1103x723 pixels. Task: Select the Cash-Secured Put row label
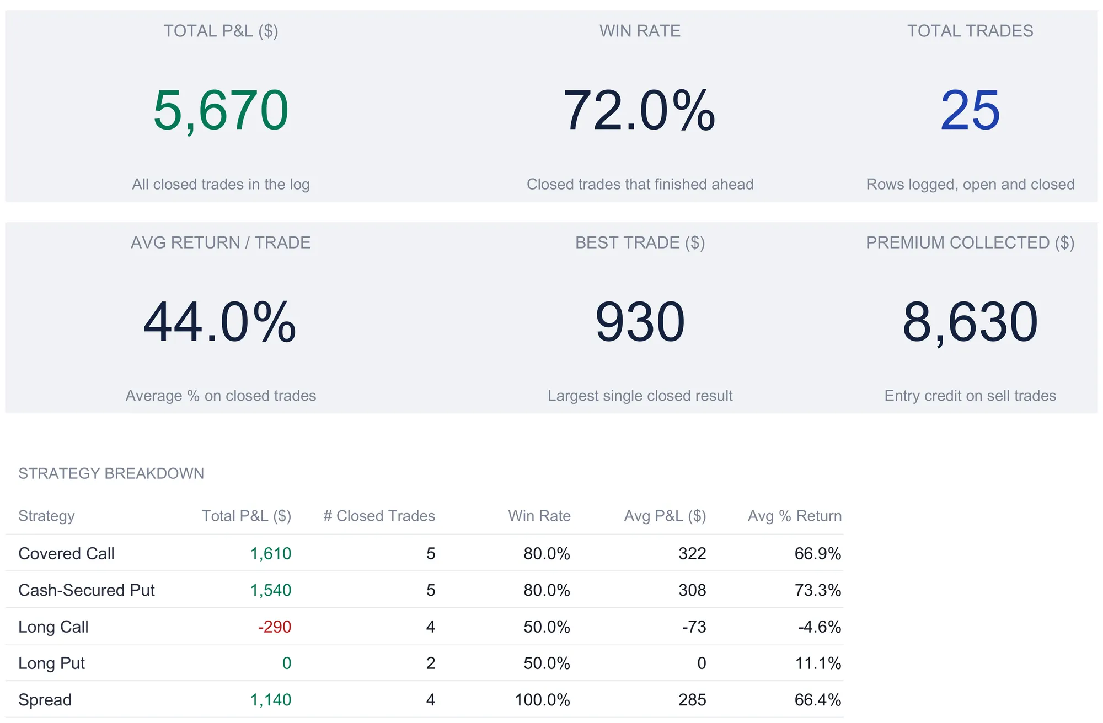pos(87,590)
